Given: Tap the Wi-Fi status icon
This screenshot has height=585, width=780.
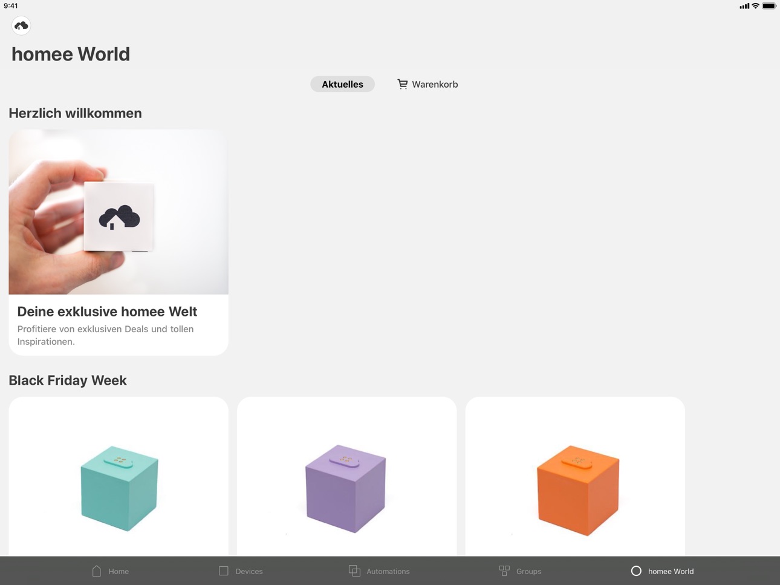Looking at the screenshot, I should (x=755, y=6).
